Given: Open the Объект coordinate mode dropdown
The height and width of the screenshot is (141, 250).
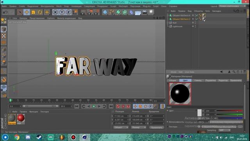Looking at the screenshot, I should coord(121,127).
